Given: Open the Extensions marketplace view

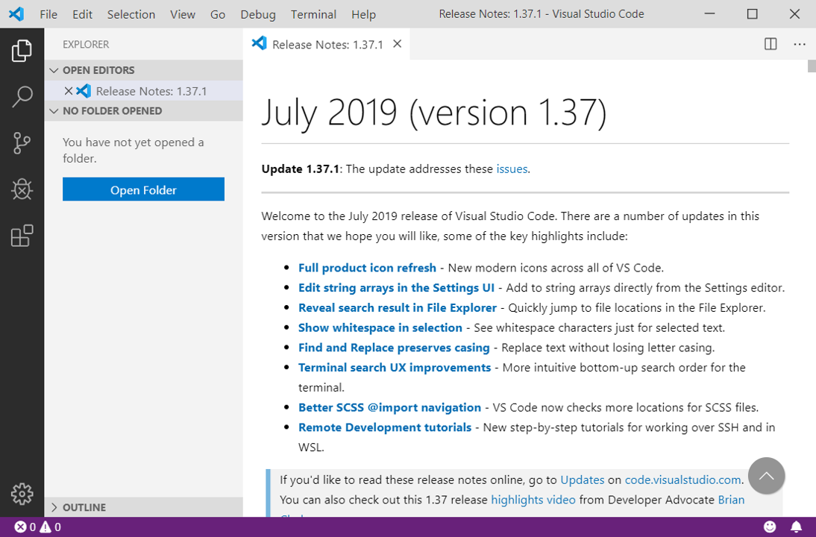Looking at the screenshot, I should click(22, 236).
